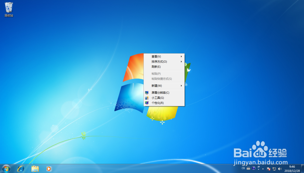Image resolution: width=304 pixels, height=173 pixels.
Task: Click the volume speaker tray icon
Action: (x=280, y=169)
